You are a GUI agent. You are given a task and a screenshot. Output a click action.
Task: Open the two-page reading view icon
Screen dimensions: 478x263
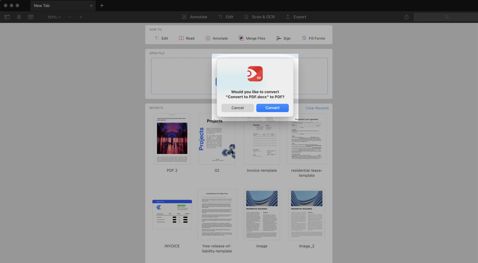click(x=31, y=17)
